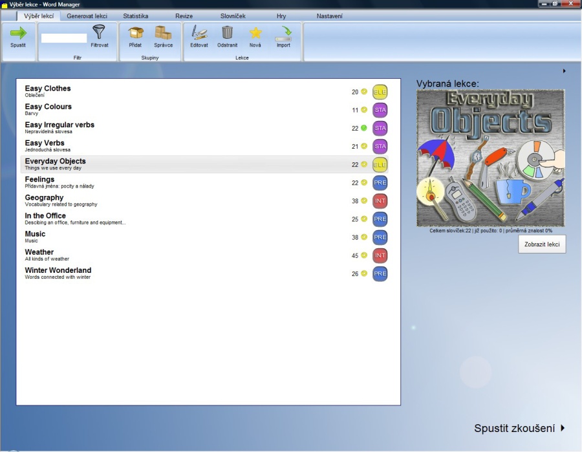
Task: Toggle the green indicator next to Music
Action: (x=363, y=237)
